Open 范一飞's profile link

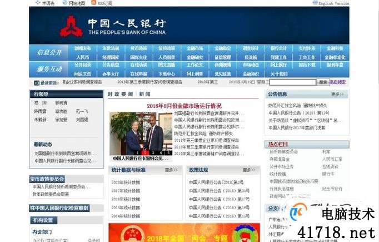tap(82, 111)
